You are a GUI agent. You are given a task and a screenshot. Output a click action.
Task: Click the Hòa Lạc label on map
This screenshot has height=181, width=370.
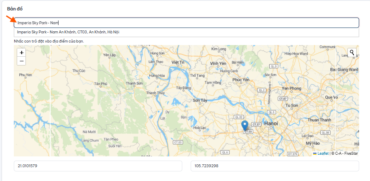[x=199, y=128]
